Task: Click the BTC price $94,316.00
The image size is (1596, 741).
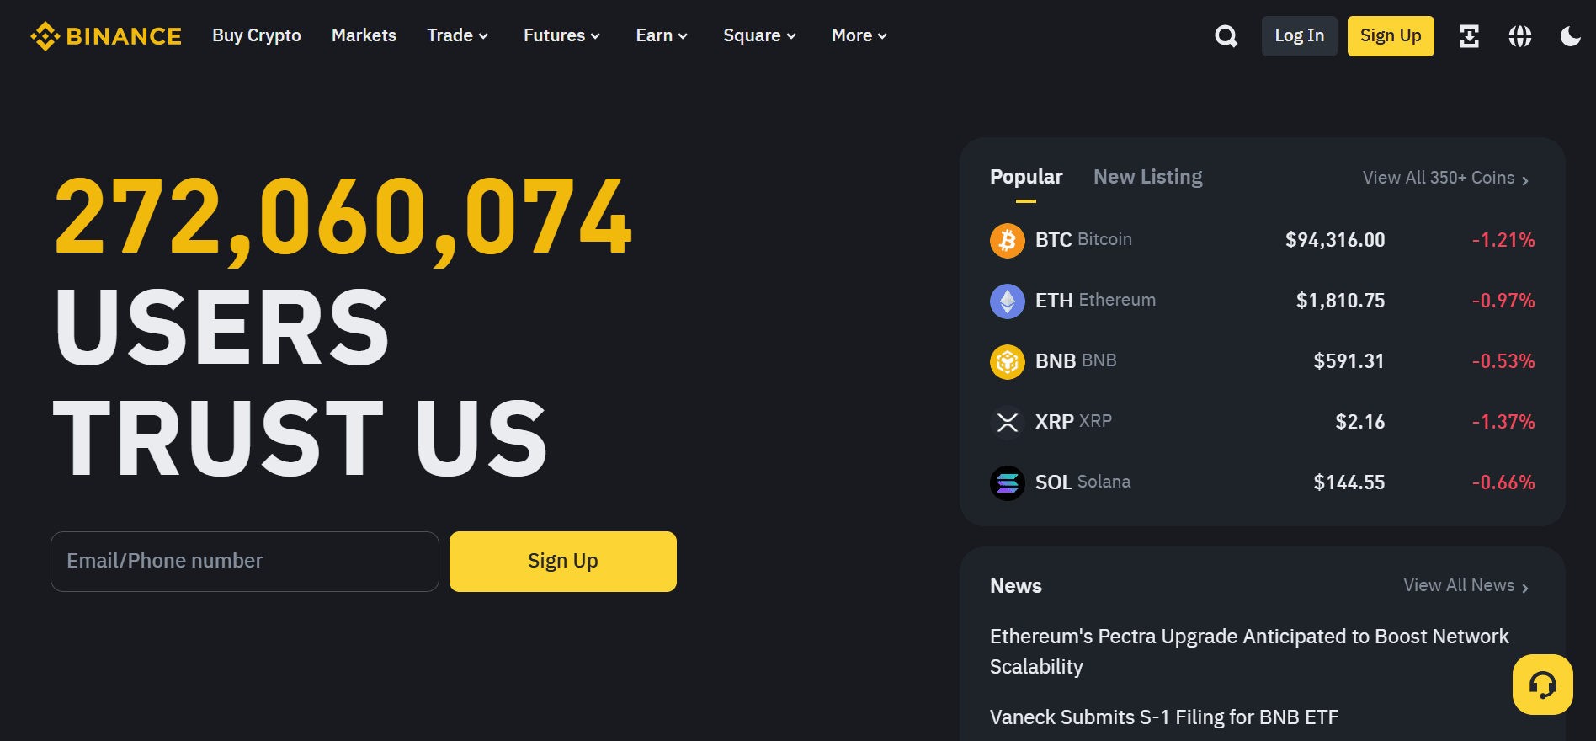Action: (x=1335, y=240)
